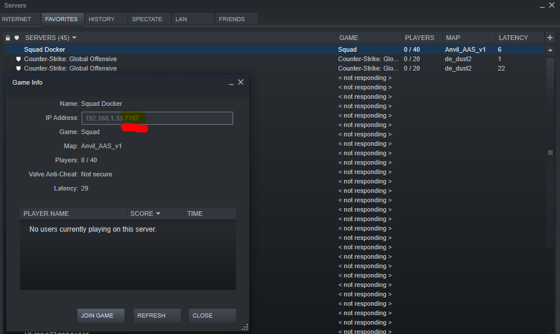Sort servers by the LATENCY column
Screen dimensions: 560x334
point(519,38)
